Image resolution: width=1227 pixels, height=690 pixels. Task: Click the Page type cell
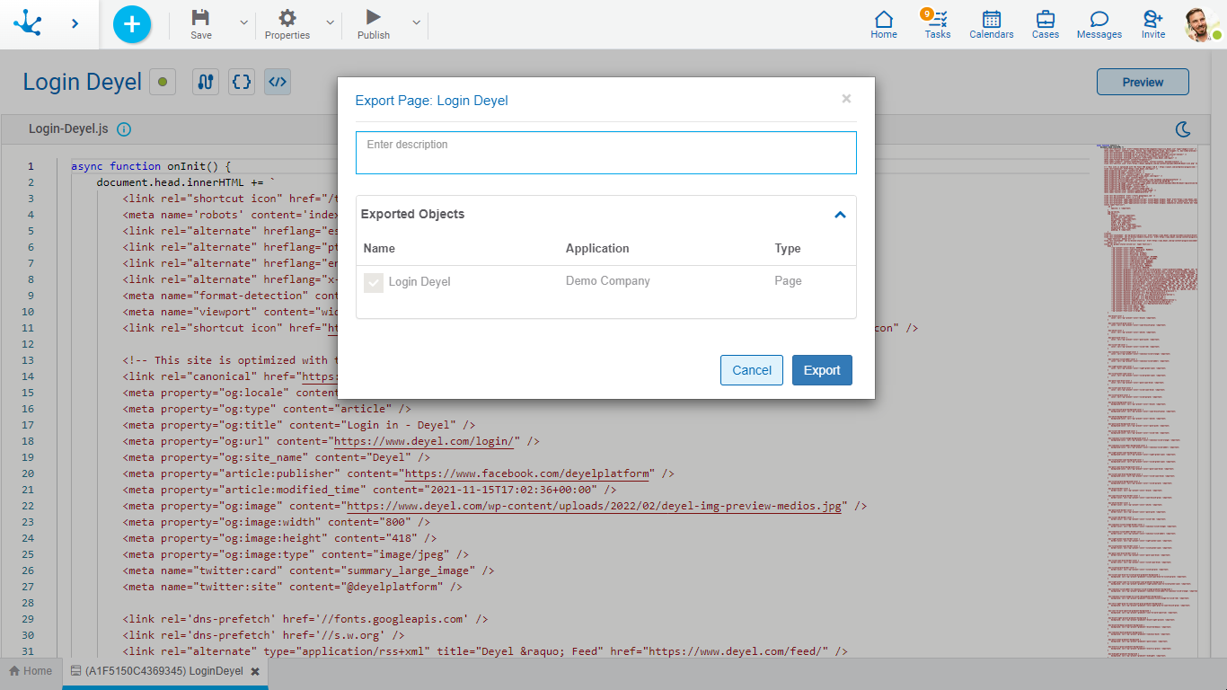pos(788,281)
